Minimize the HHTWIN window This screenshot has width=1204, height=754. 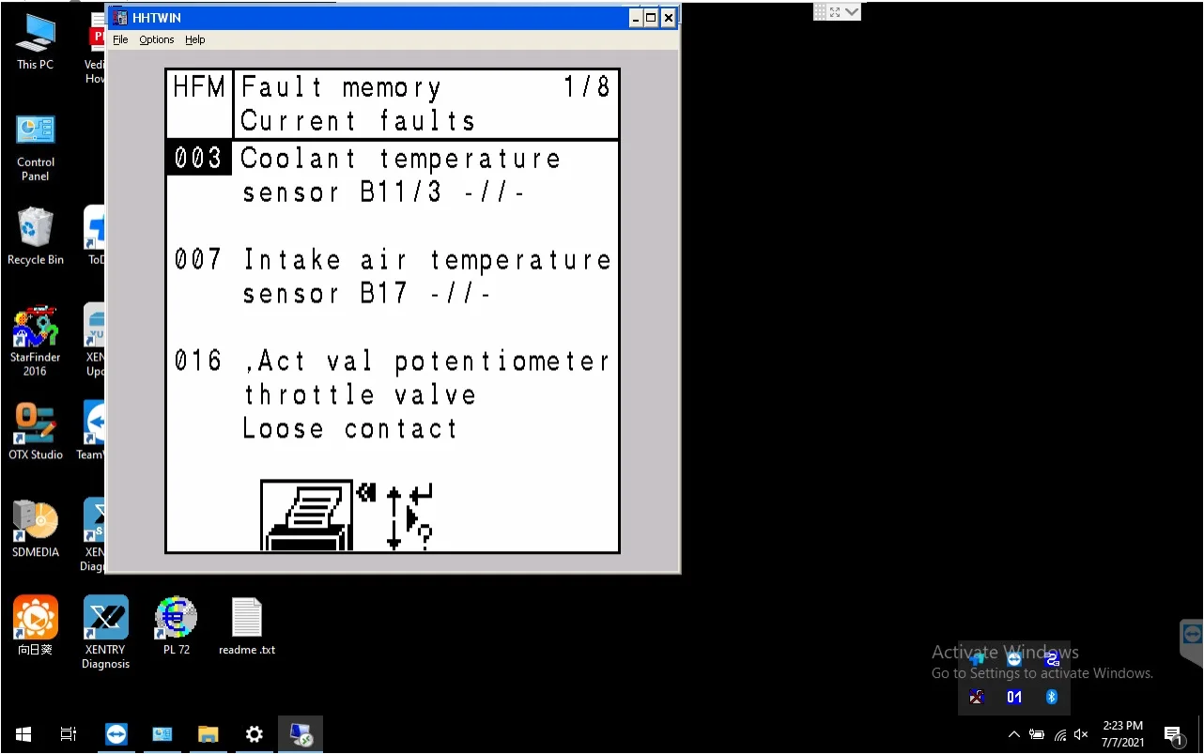pyautogui.click(x=635, y=18)
